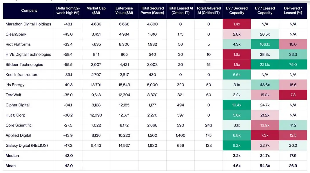
Task: Select the CleanSpark company cell
Action: click(16, 34)
